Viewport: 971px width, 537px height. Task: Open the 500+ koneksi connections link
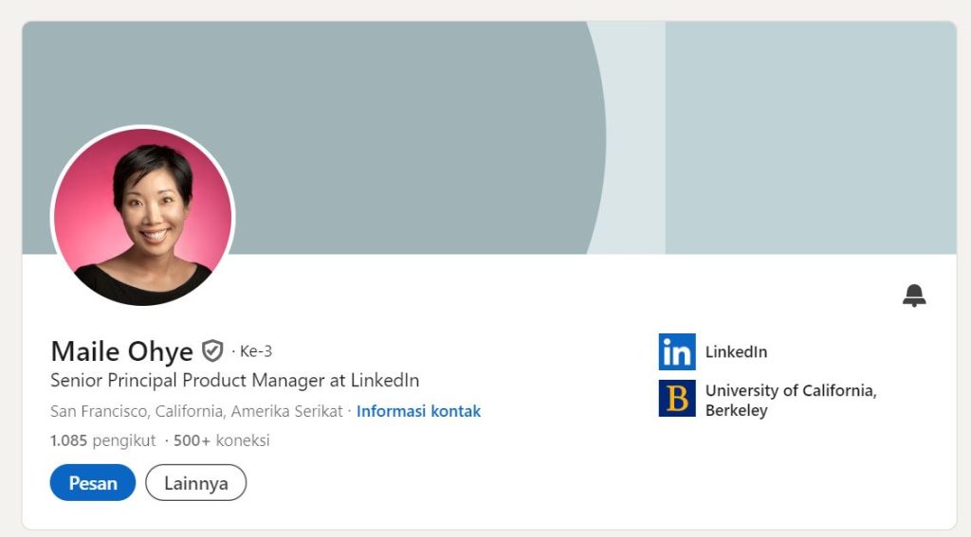point(222,440)
